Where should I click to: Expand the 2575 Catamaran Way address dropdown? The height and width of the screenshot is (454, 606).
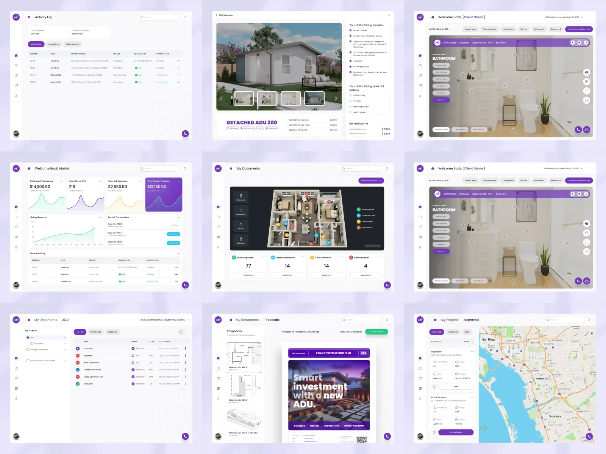tap(187, 320)
